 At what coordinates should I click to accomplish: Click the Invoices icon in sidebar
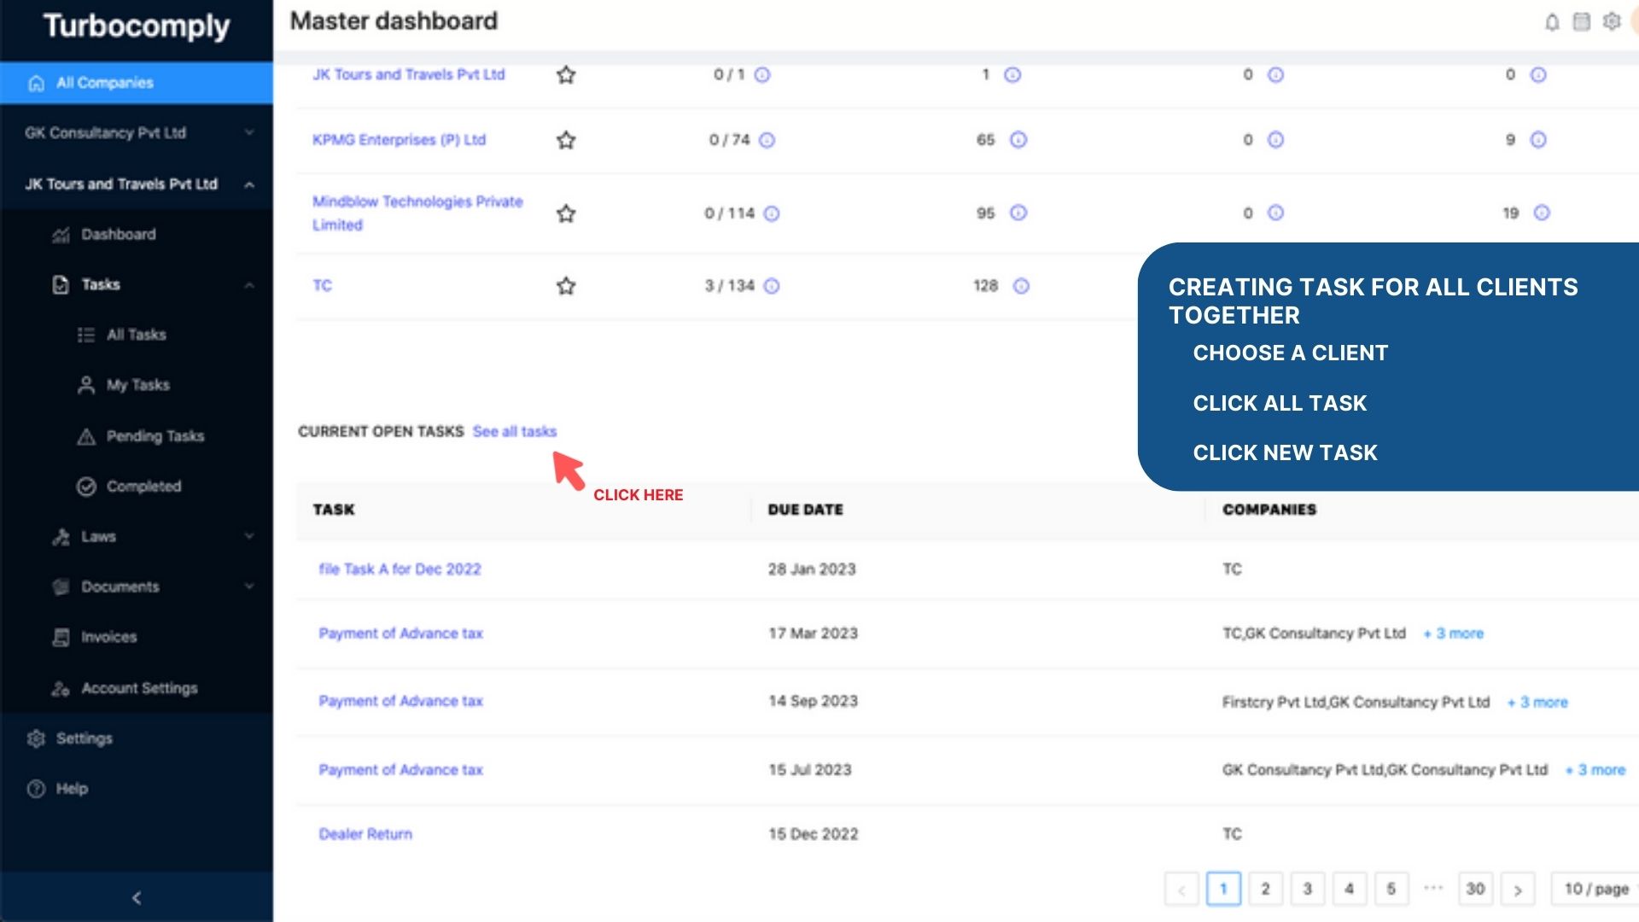pos(60,637)
